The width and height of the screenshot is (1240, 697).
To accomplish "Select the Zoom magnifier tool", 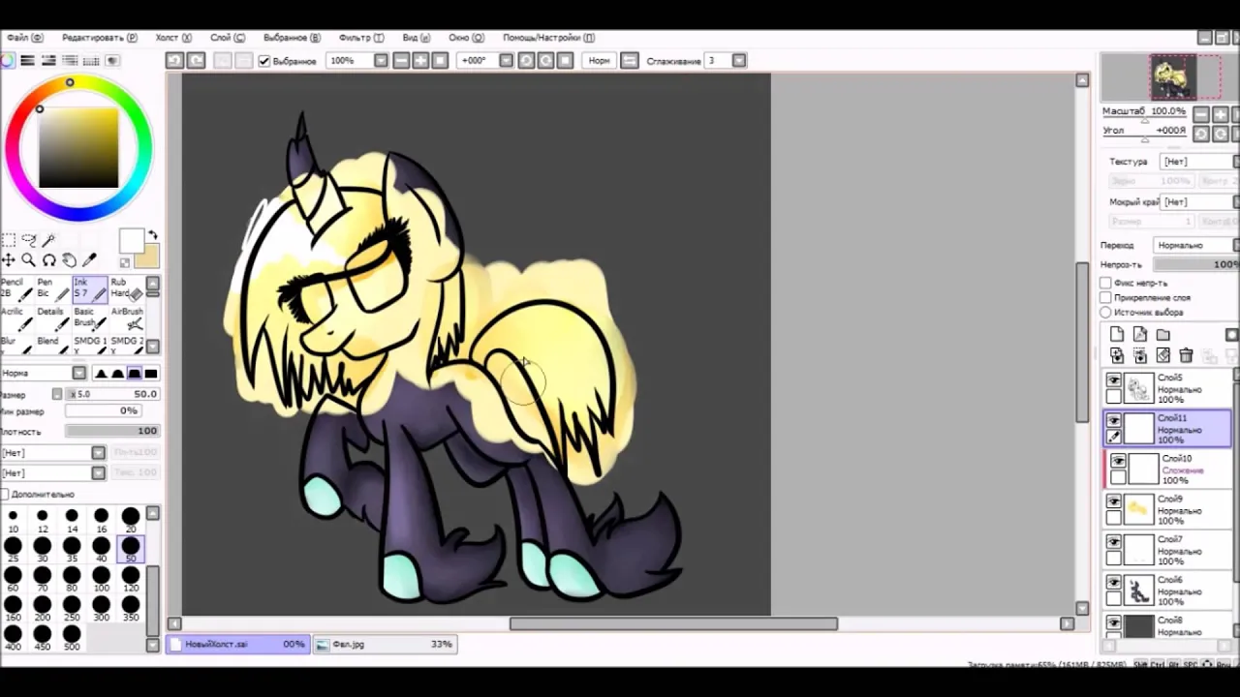I will [28, 259].
